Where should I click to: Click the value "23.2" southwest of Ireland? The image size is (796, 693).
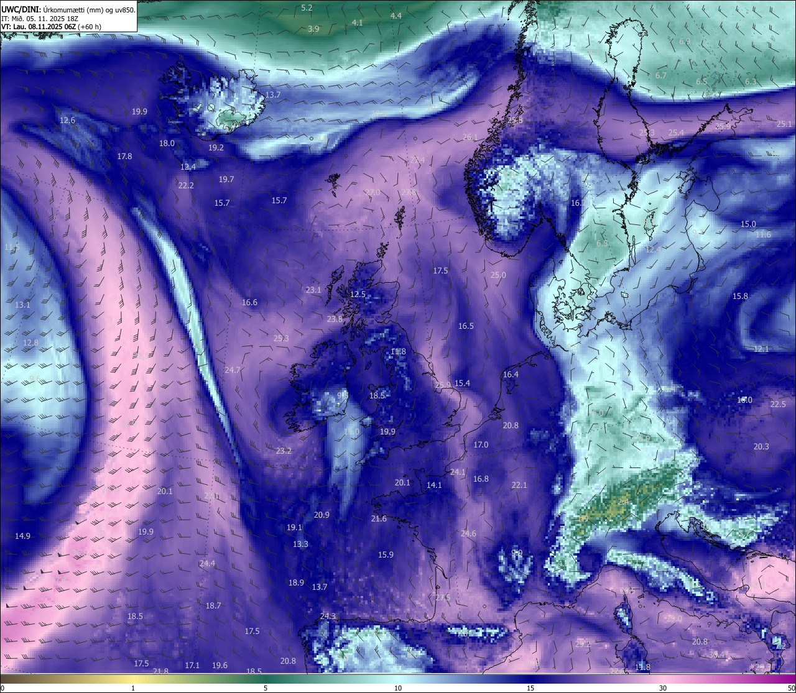pos(284,451)
